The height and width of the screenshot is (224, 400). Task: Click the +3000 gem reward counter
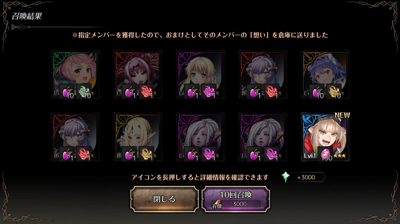(306, 177)
